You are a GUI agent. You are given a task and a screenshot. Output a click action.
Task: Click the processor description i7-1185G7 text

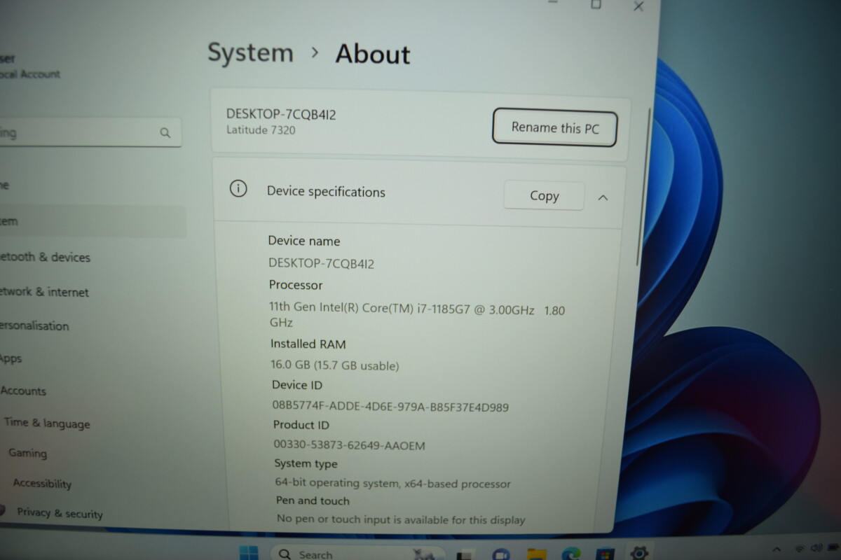click(x=416, y=316)
